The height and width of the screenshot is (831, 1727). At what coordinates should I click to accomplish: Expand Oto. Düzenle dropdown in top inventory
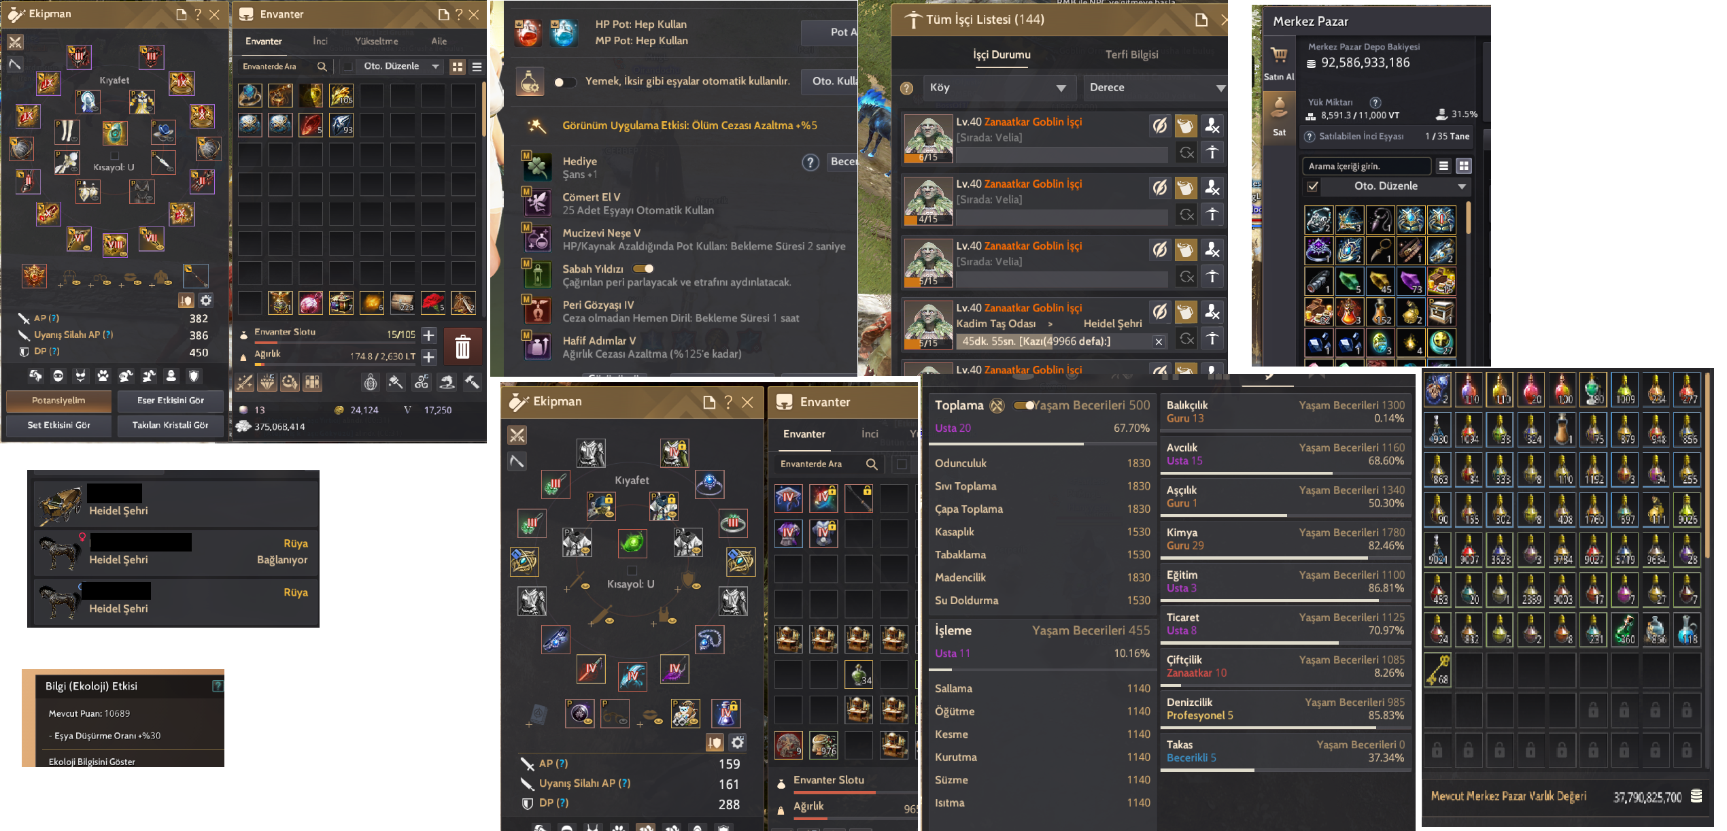tap(401, 67)
